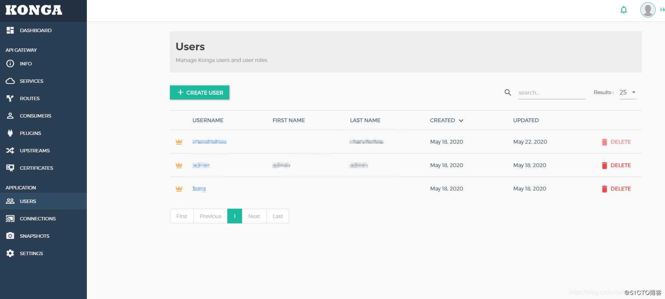Open PLUGINS in sidebar

pos(43,133)
